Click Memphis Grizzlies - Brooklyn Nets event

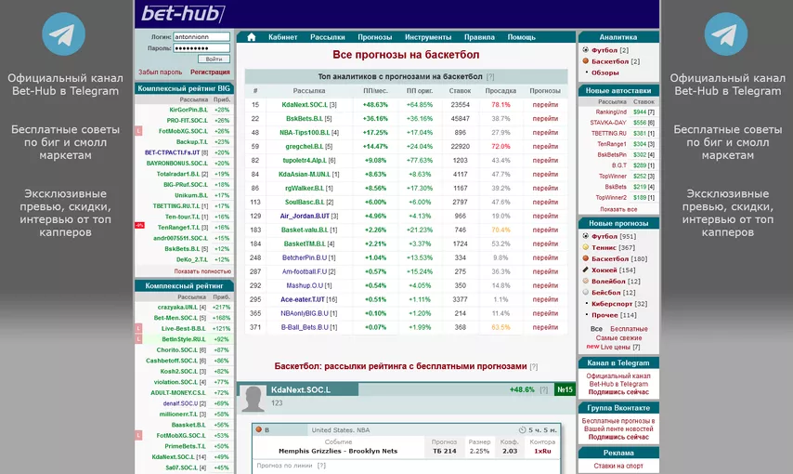click(338, 451)
